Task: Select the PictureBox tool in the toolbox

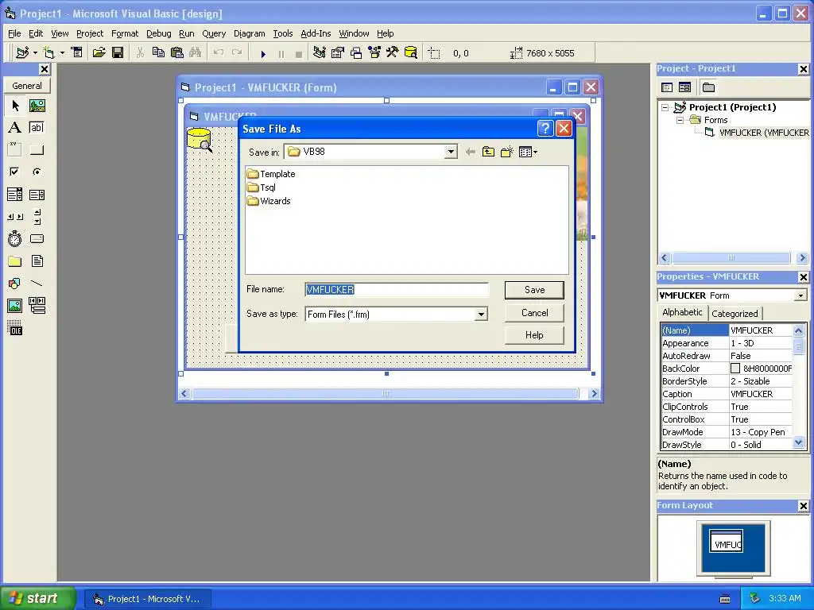Action: 37,106
